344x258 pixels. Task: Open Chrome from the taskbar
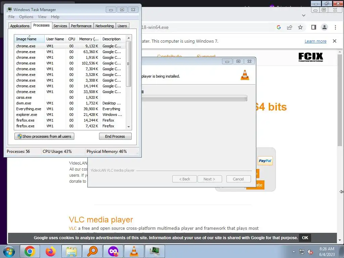(30, 251)
